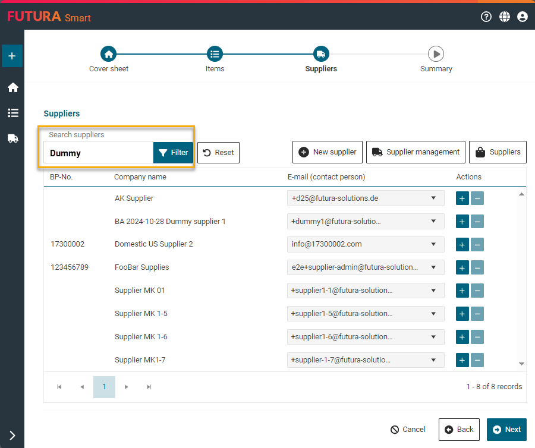
Task: Open the language globe icon
Action: 505,17
